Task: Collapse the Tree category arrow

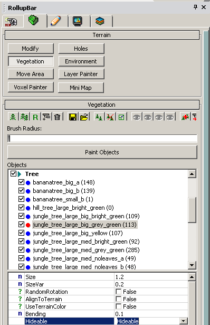Action: tap(20, 174)
